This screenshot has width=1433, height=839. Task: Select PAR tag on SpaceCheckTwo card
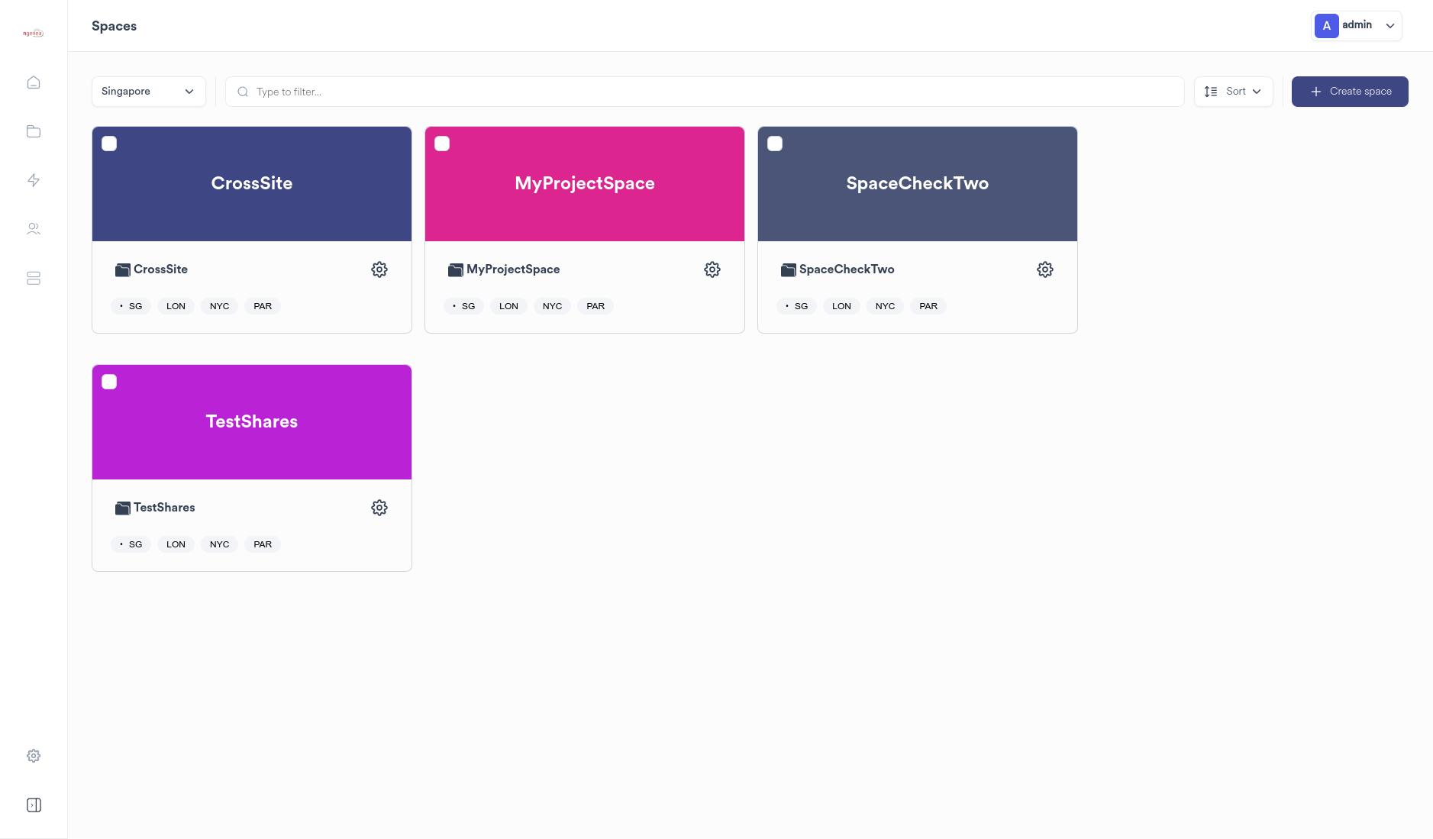(928, 306)
